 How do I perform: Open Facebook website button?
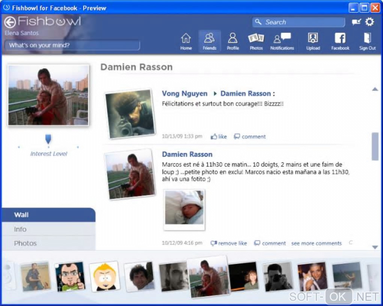point(340,42)
